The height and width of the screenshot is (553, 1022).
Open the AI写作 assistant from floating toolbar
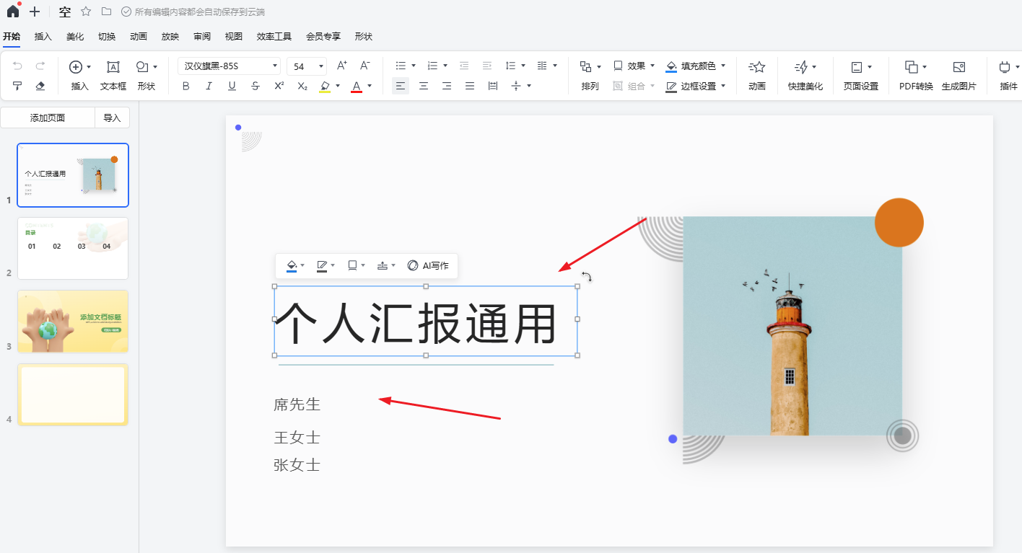(x=429, y=265)
